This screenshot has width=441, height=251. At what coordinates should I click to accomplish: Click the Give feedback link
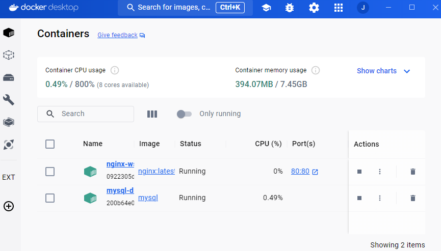click(x=117, y=35)
